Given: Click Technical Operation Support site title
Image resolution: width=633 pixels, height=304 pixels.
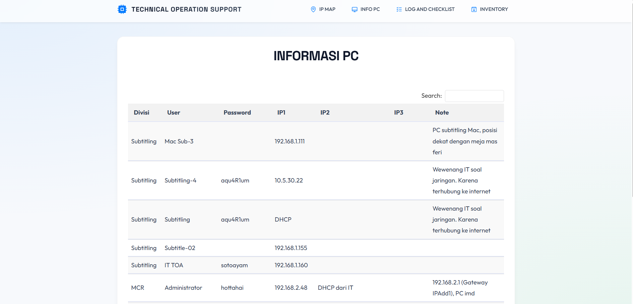Looking at the screenshot, I should pyautogui.click(x=186, y=9).
